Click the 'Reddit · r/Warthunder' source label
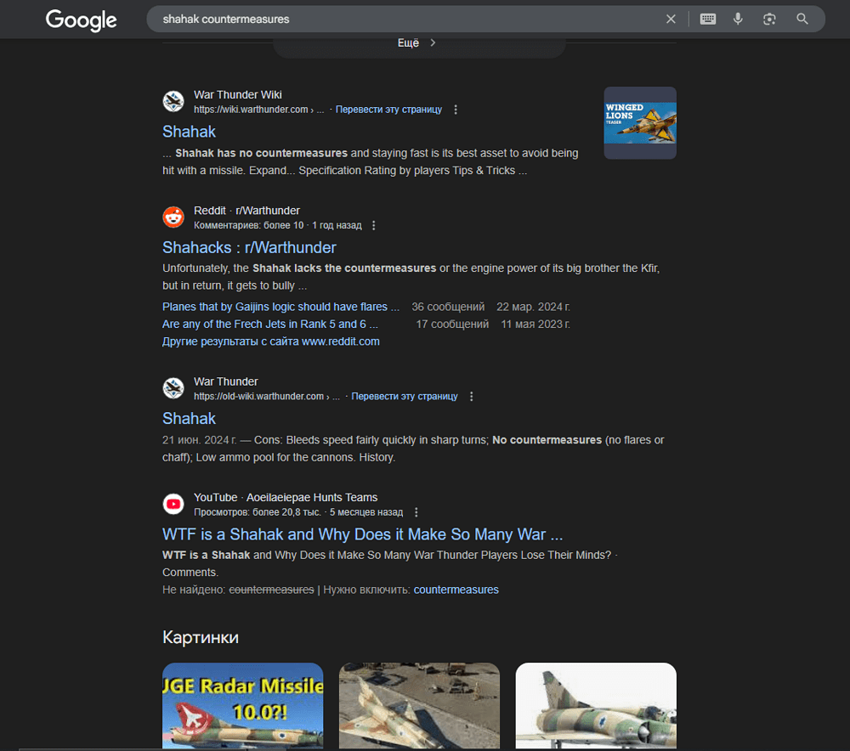Image resolution: width=850 pixels, height=751 pixels. (x=246, y=210)
